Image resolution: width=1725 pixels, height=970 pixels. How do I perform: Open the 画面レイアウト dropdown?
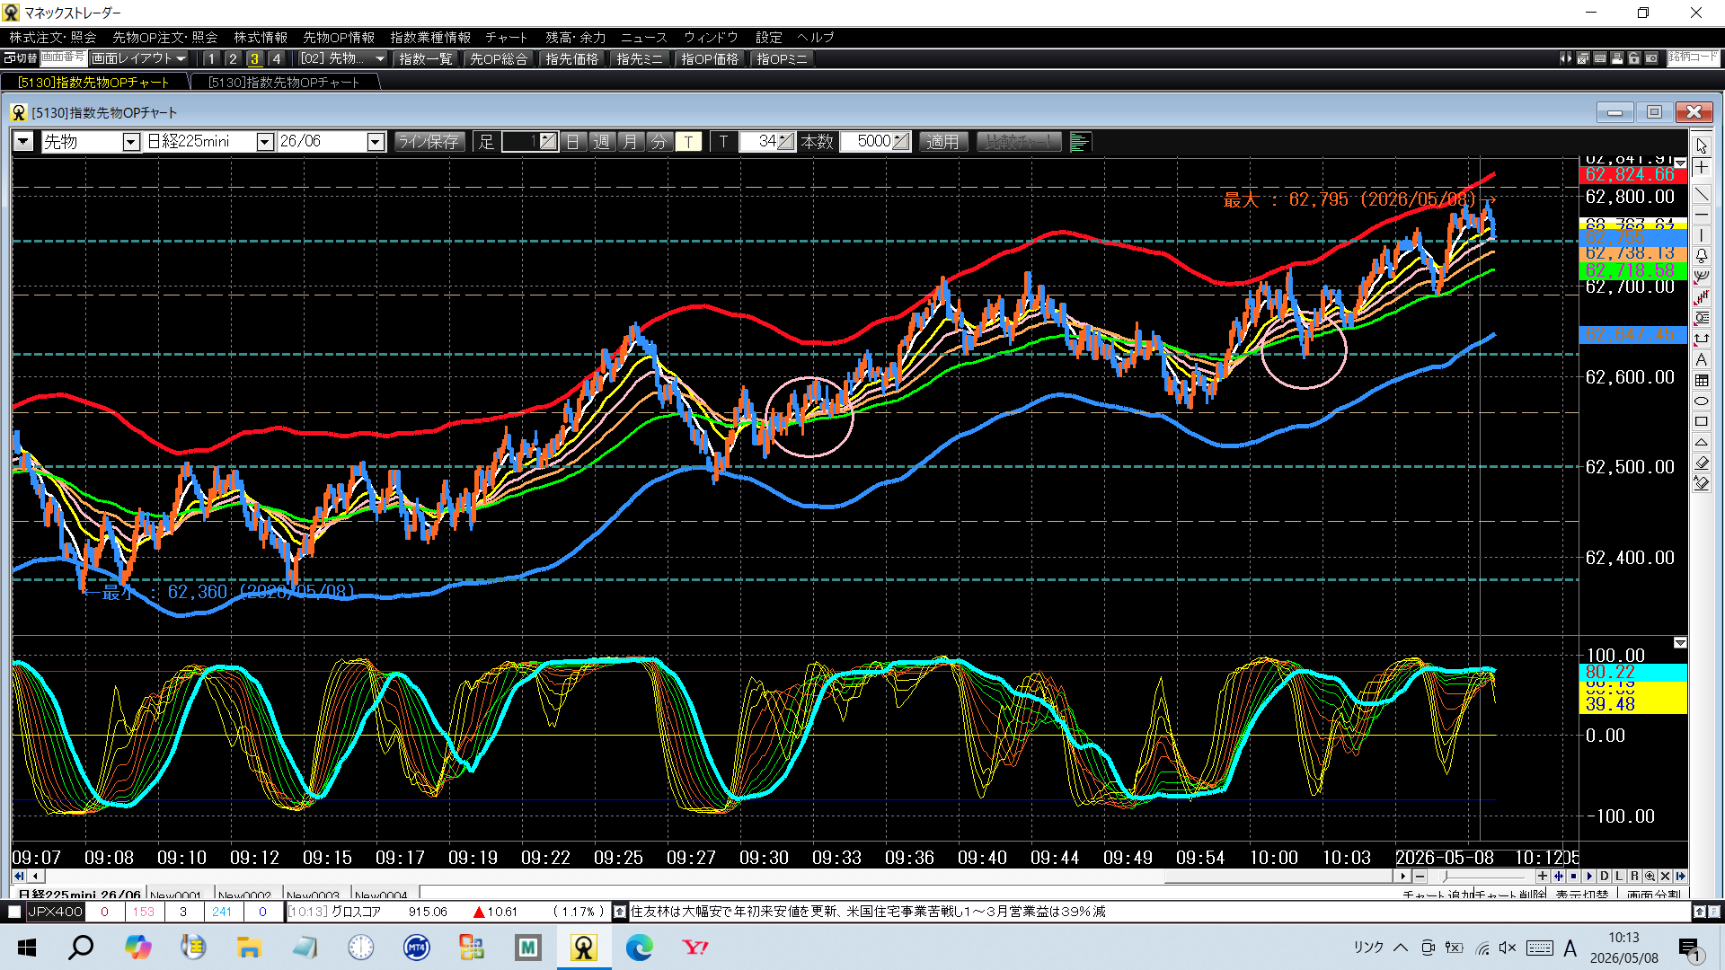(x=138, y=58)
